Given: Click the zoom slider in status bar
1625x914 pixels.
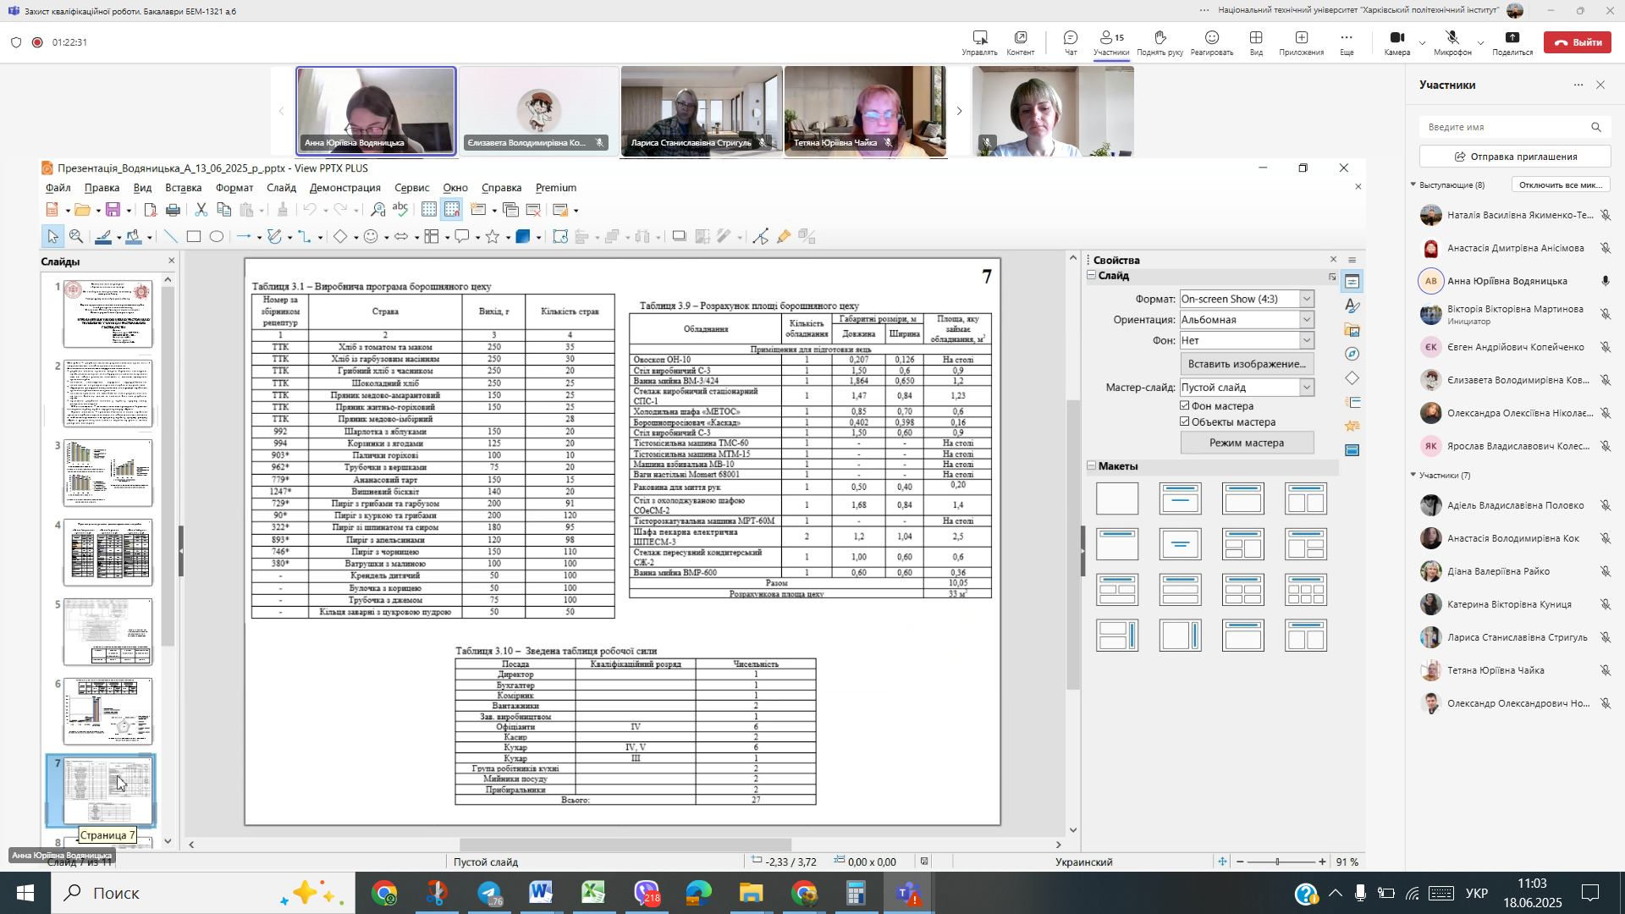Looking at the screenshot, I should point(1278,862).
